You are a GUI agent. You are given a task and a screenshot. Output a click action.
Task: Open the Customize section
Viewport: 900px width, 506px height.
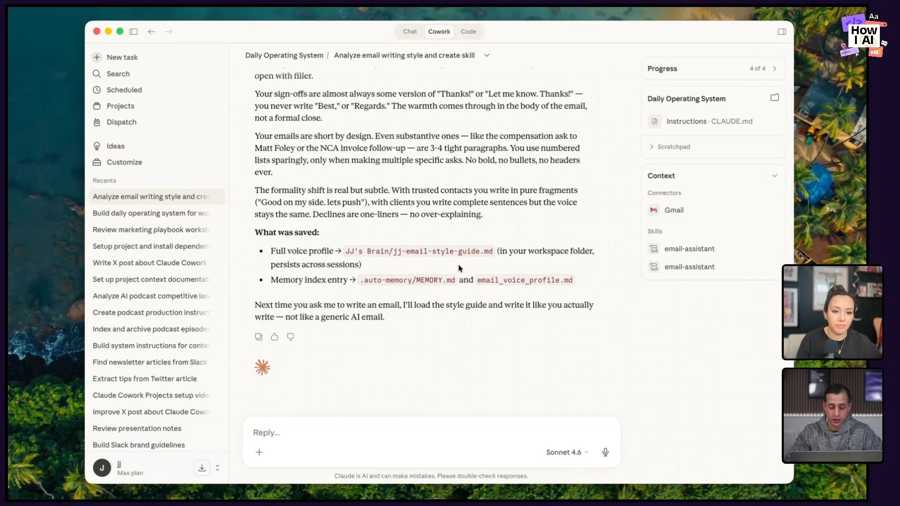[124, 162]
